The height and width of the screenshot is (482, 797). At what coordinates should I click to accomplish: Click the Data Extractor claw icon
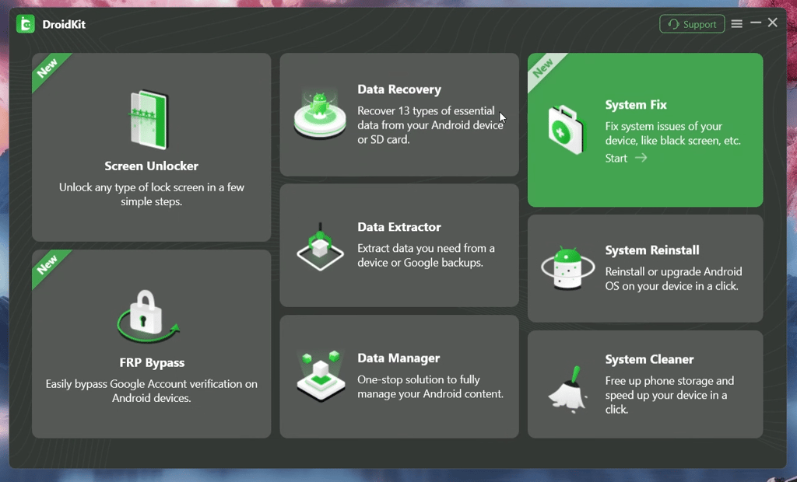coord(320,247)
